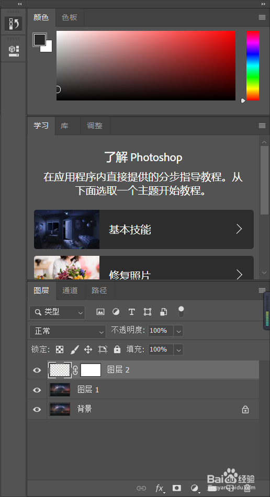Select the 图层 1 layer name
The height and width of the screenshot is (497, 270).
point(88,390)
